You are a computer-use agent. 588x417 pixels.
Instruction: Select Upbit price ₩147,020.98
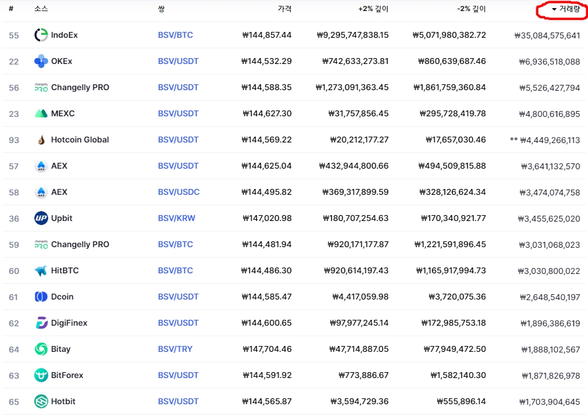267,218
